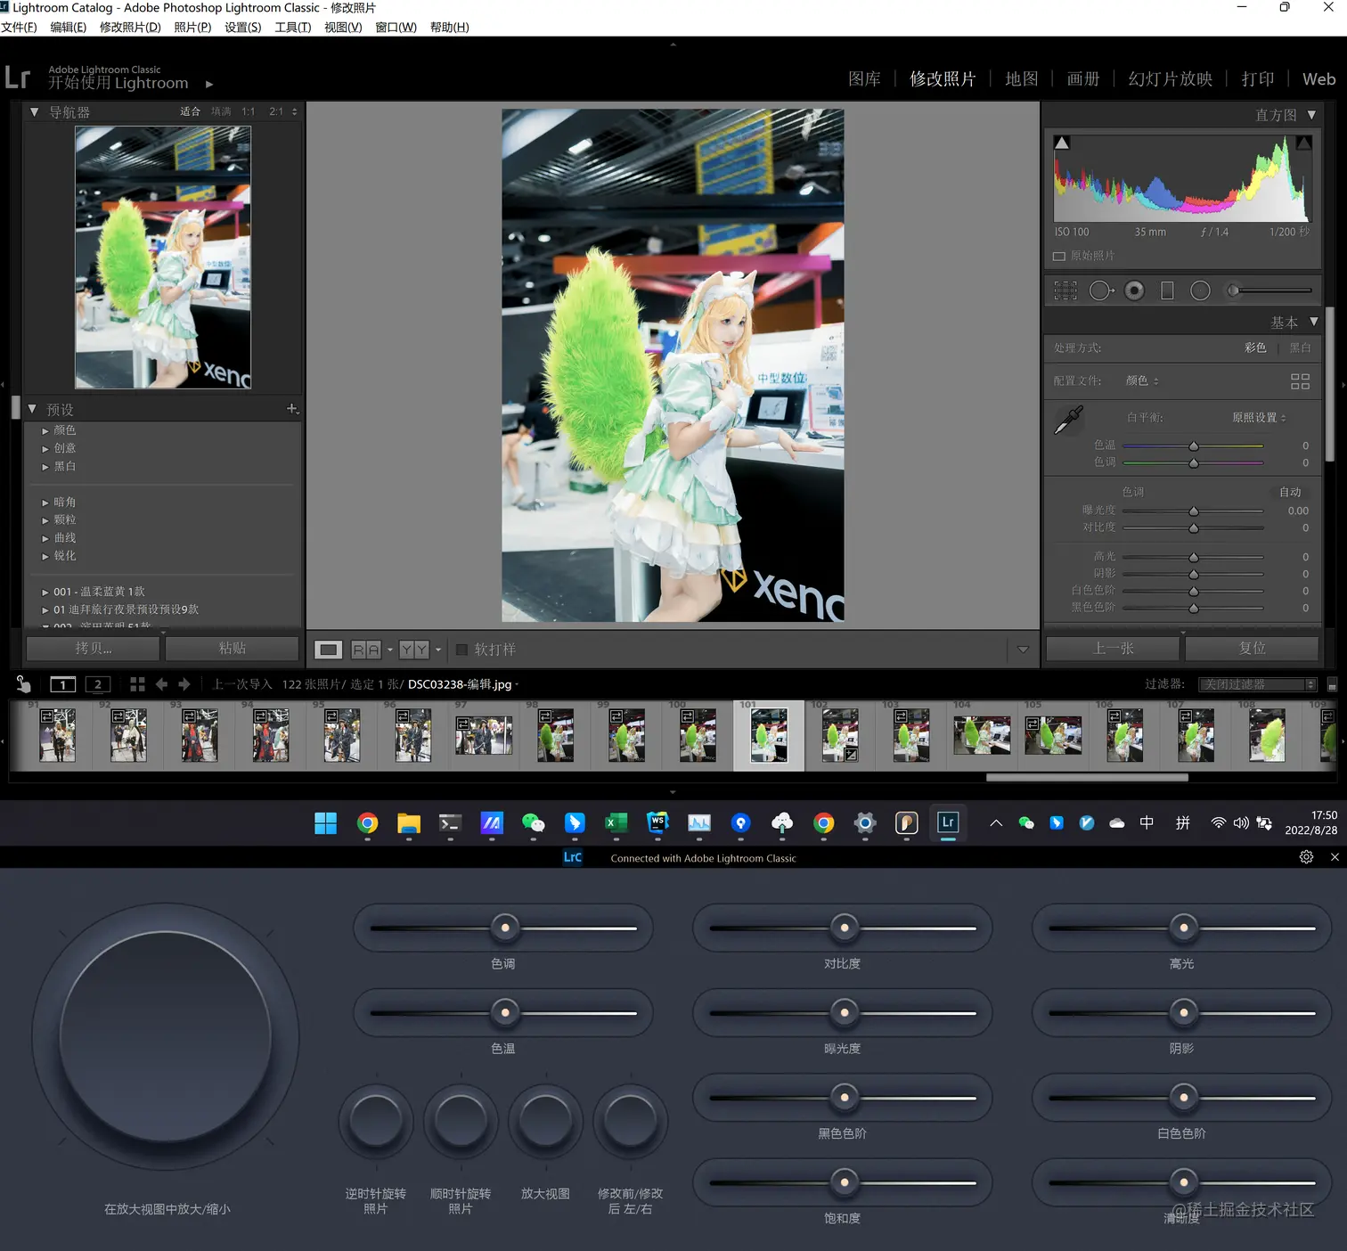Set navigator zoom to 填满
This screenshot has height=1251, width=1347.
tap(221, 111)
